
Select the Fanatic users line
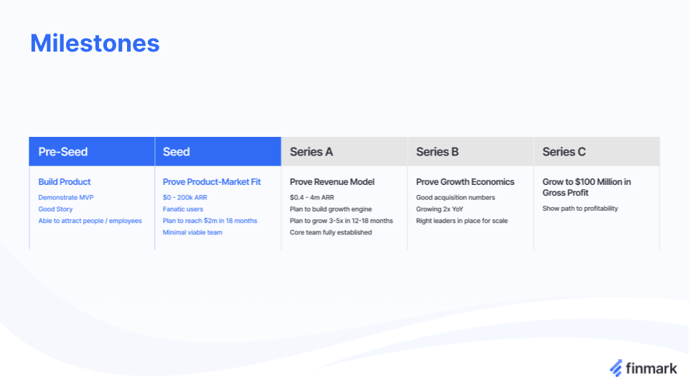pos(183,209)
